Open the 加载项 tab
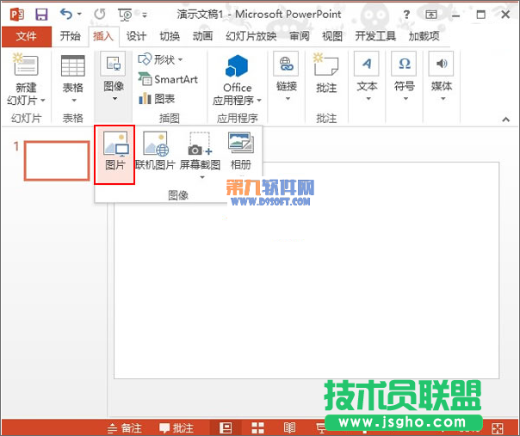The height and width of the screenshot is (436, 520). 424,36
